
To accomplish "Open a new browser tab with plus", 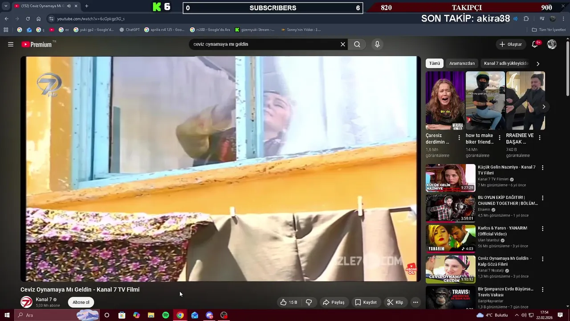I will 86,6.
